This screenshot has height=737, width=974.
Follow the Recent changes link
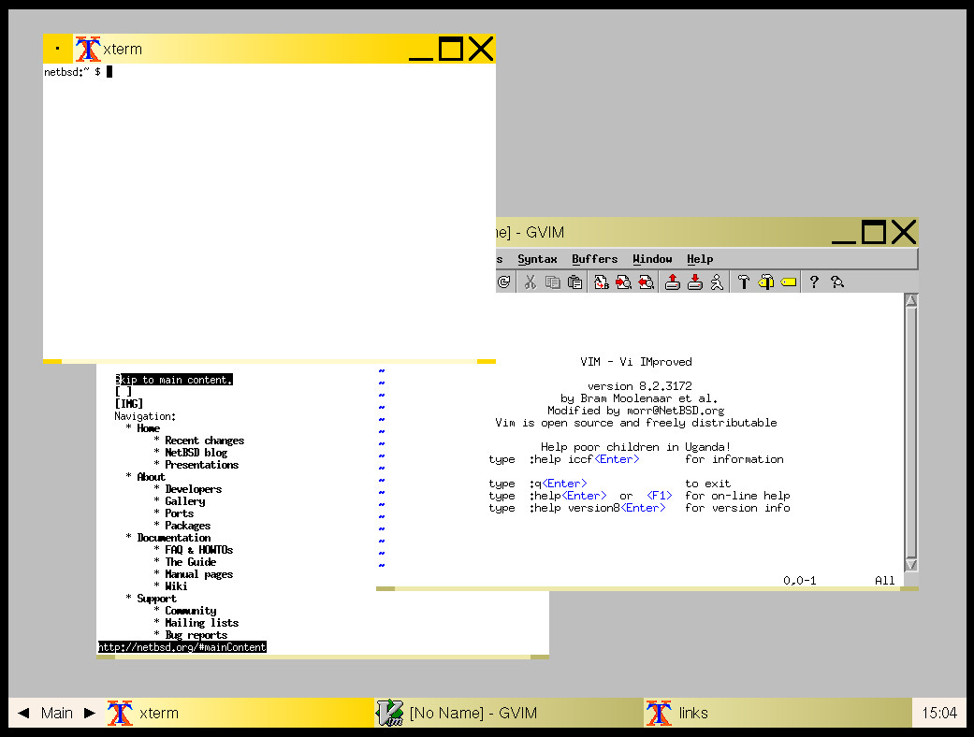click(204, 441)
